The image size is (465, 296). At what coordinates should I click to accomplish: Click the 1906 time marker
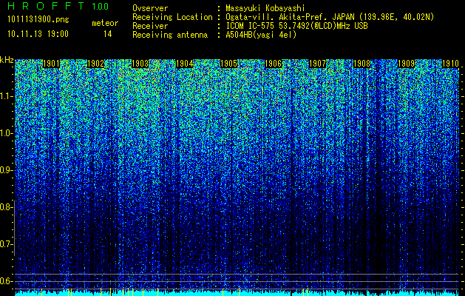pyautogui.click(x=273, y=64)
